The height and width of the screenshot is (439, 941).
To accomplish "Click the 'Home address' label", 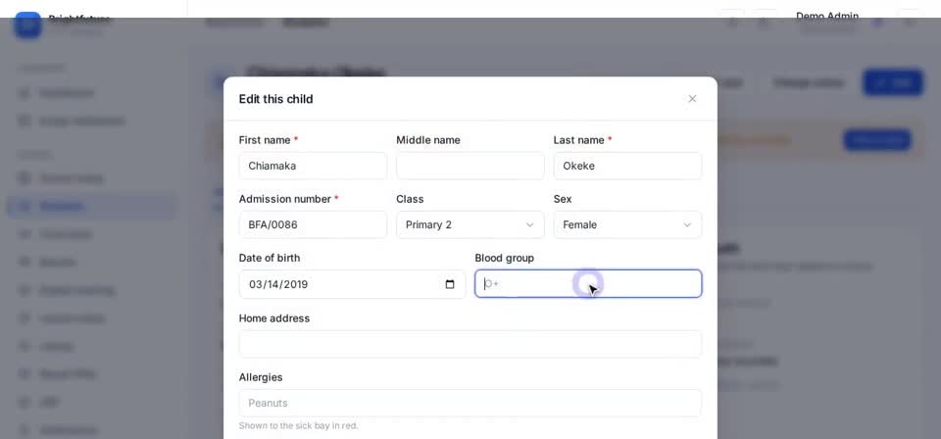I will pyautogui.click(x=274, y=318).
